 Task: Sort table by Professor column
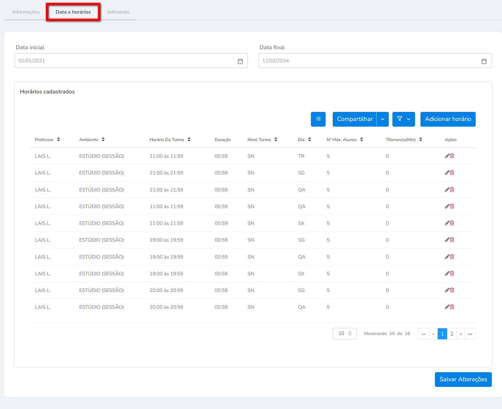(x=58, y=140)
